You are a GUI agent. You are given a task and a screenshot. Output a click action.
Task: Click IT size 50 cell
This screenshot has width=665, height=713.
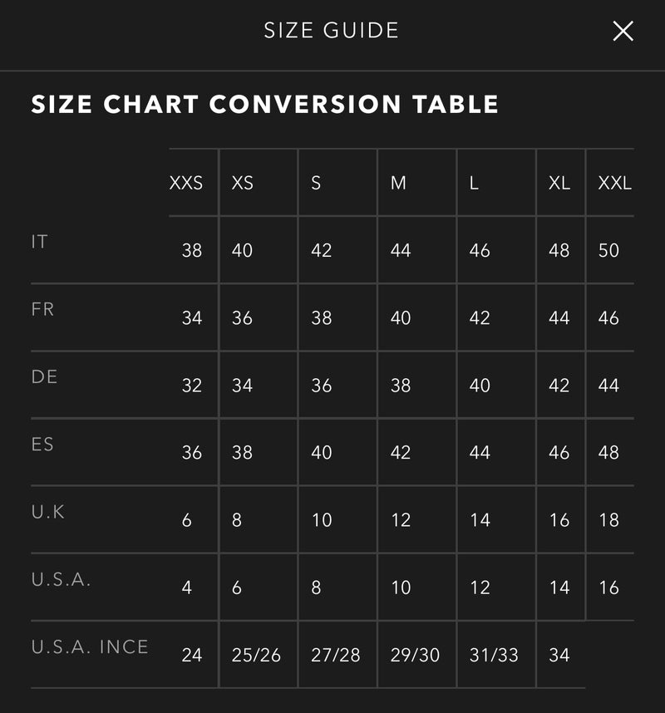click(x=608, y=250)
